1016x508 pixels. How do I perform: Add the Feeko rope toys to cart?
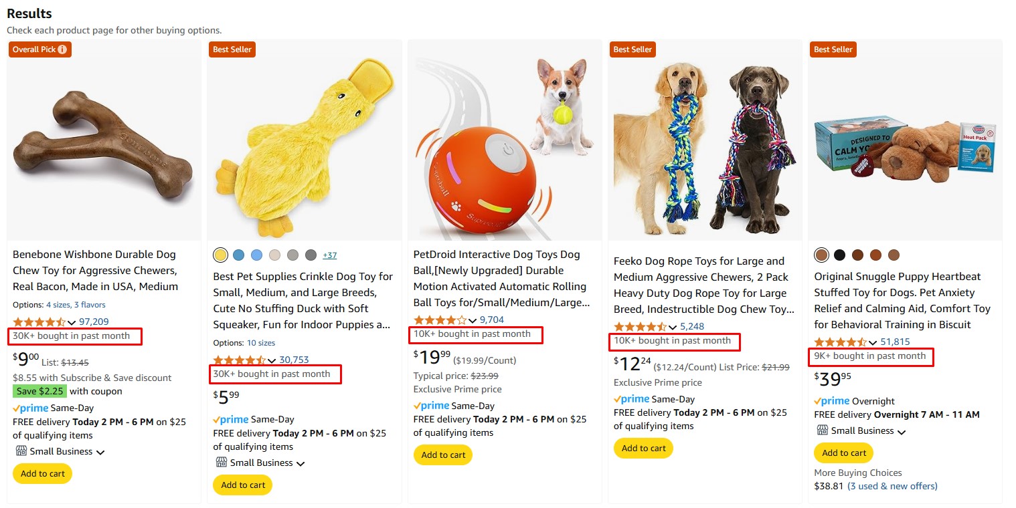(x=643, y=449)
